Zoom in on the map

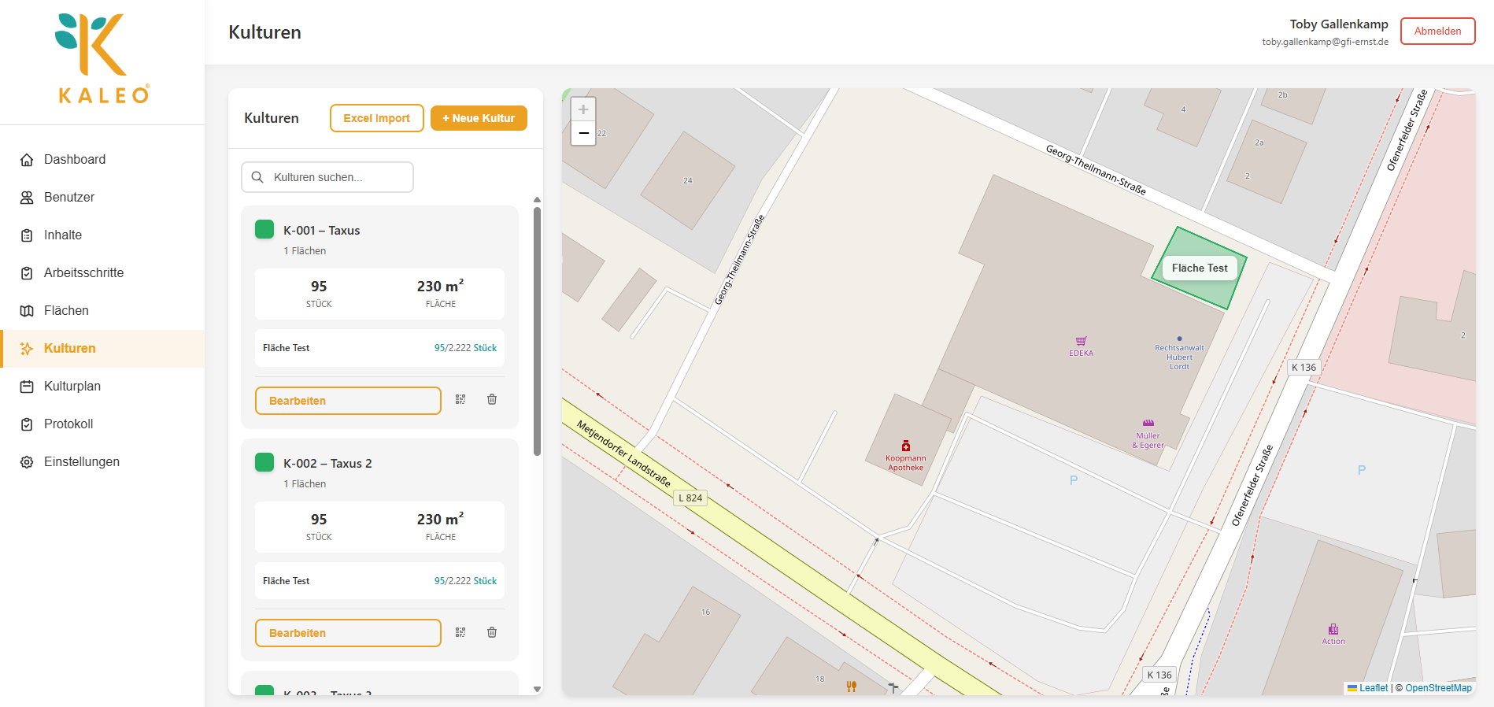[x=583, y=109]
